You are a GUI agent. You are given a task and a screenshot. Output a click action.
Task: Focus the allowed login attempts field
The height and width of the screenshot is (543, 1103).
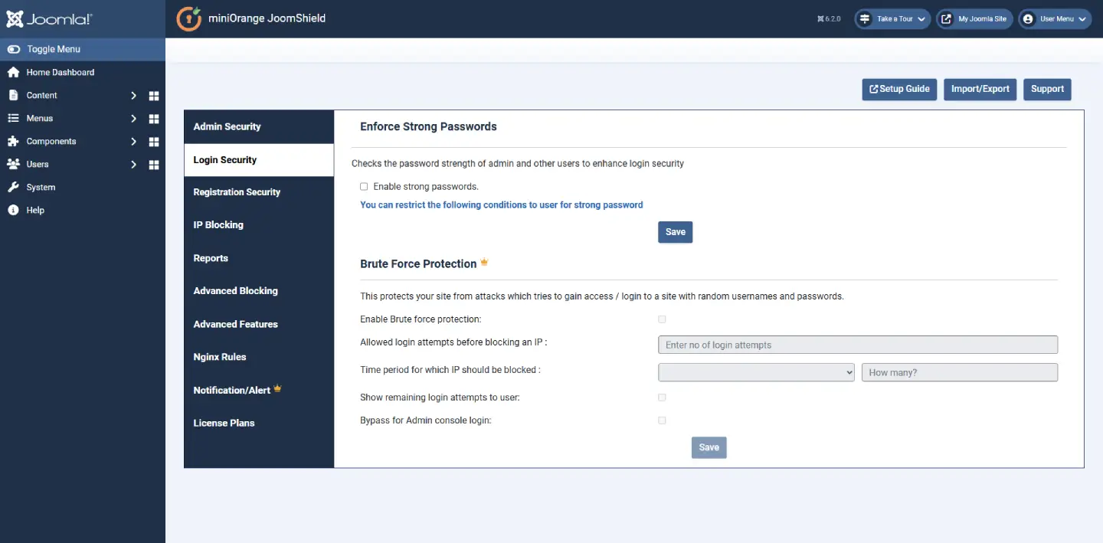coord(858,345)
